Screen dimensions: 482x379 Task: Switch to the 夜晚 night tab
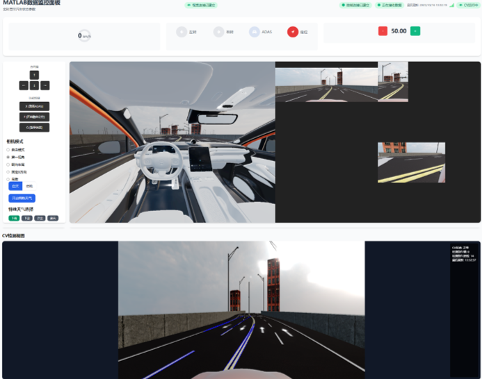(x=29, y=186)
